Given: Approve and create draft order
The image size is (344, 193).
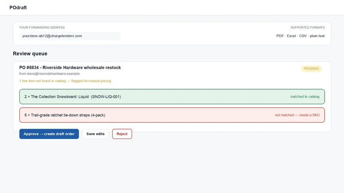Looking at the screenshot, I should 49,134.
